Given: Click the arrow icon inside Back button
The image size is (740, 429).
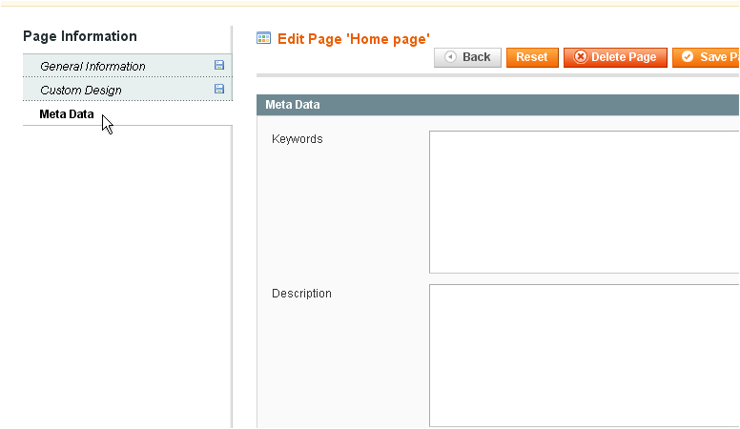Looking at the screenshot, I should (450, 57).
